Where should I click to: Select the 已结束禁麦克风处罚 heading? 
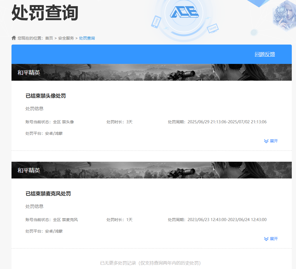tap(48, 194)
